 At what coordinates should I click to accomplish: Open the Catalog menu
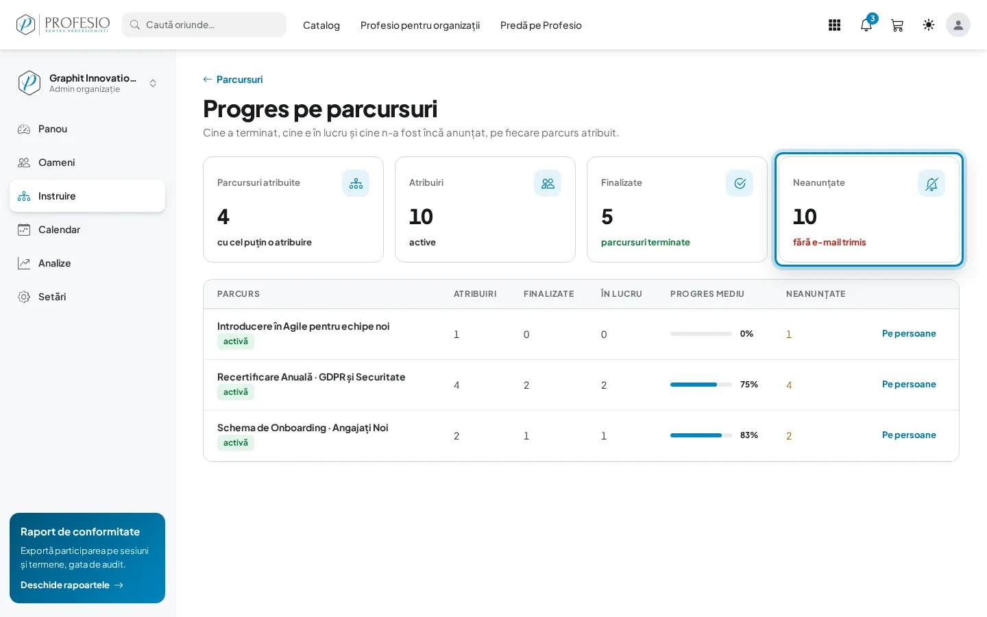[321, 25]
